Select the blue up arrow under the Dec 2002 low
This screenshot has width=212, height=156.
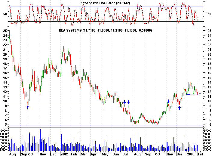tap(179, 108)
